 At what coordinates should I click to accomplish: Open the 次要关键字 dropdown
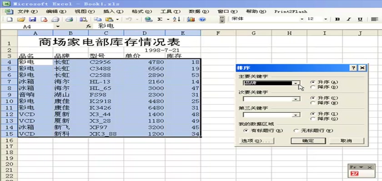tap(296, 99)
